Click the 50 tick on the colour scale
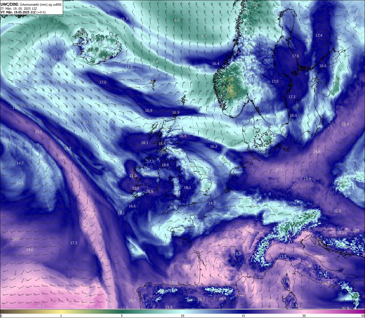This screenshot has width=365, height=318. [362, 316]
